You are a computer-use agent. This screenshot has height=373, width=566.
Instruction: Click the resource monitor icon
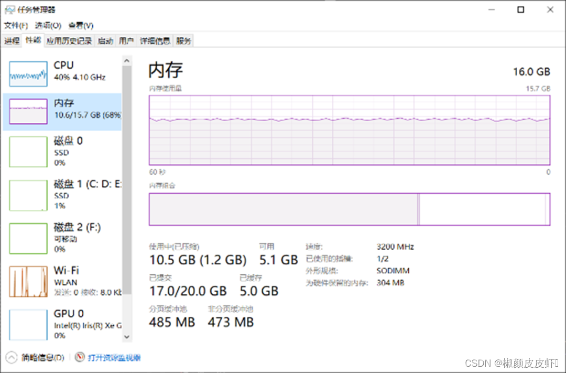pos(80,357)
